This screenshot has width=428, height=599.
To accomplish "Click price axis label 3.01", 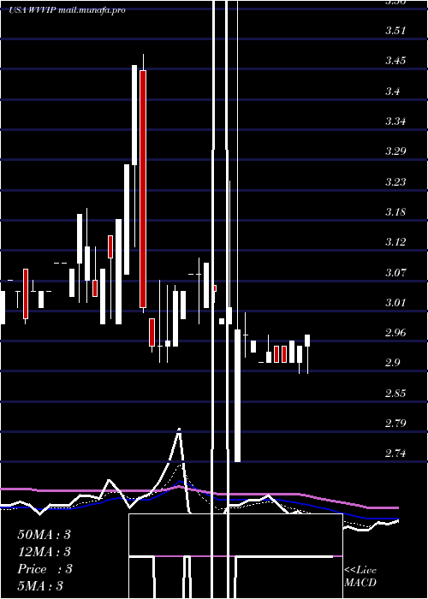I will pyautogui.click(x=395, y=303).
